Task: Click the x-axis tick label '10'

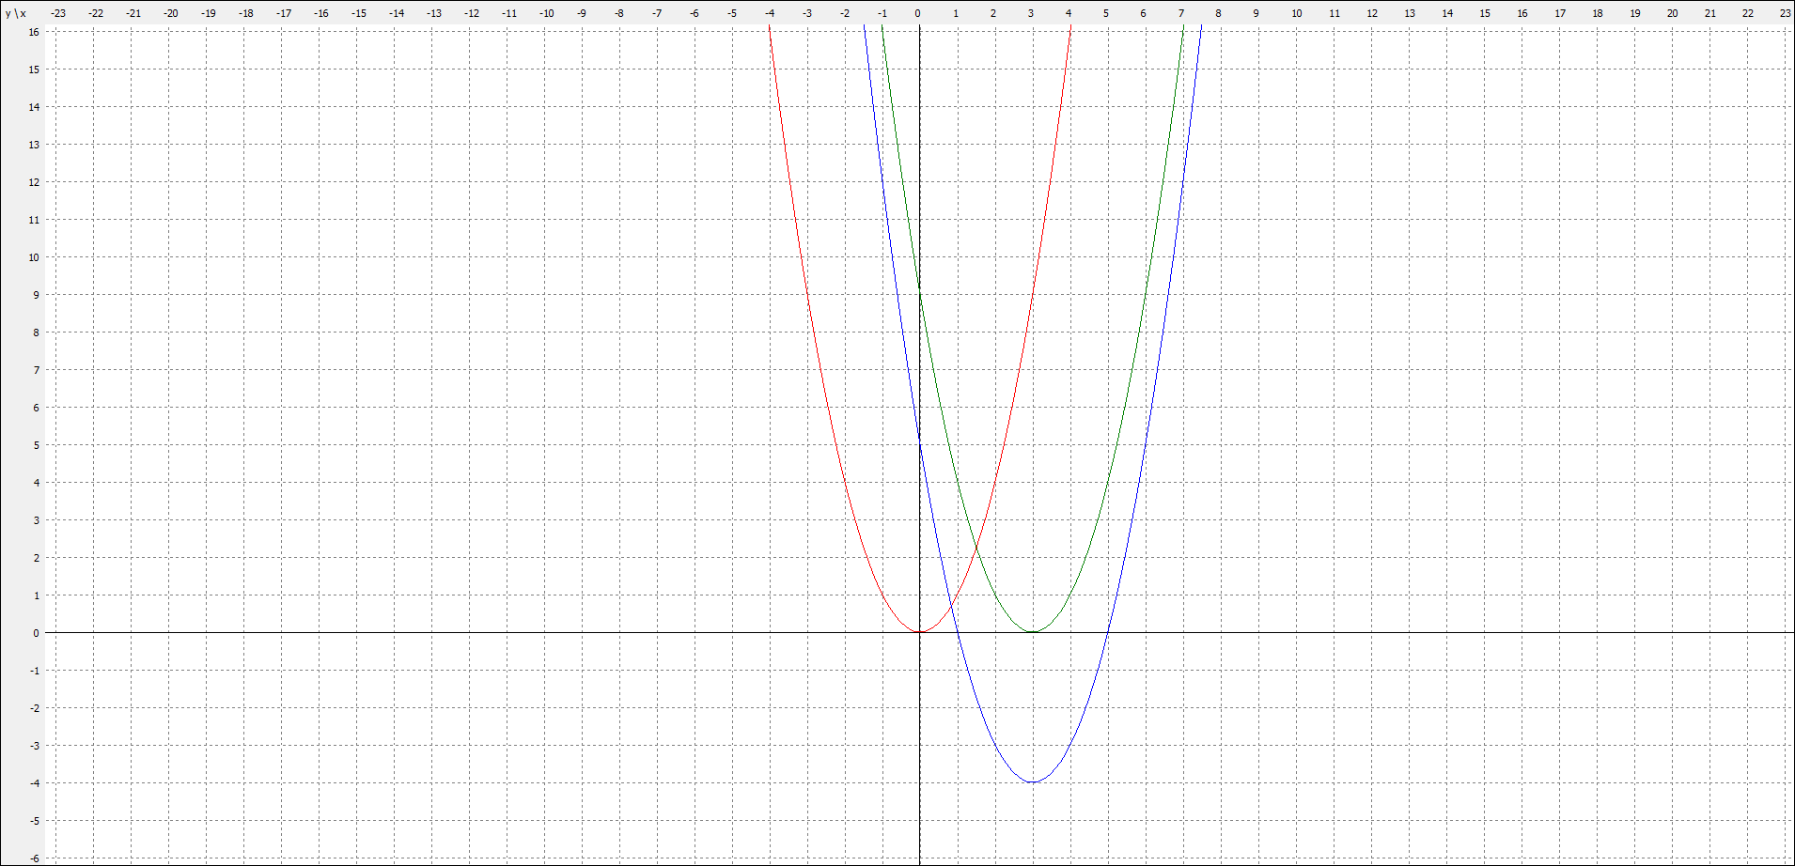Action: [1296, 13]
